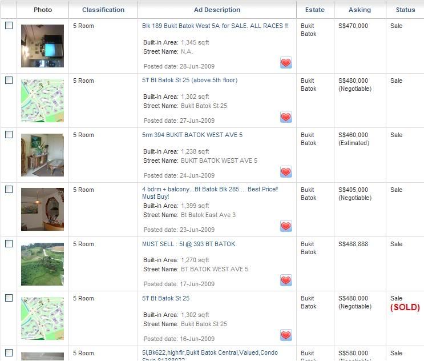Open map thumbnail of the sold listing

[x=42, y=318]
